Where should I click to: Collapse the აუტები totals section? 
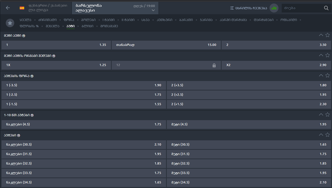321,135
